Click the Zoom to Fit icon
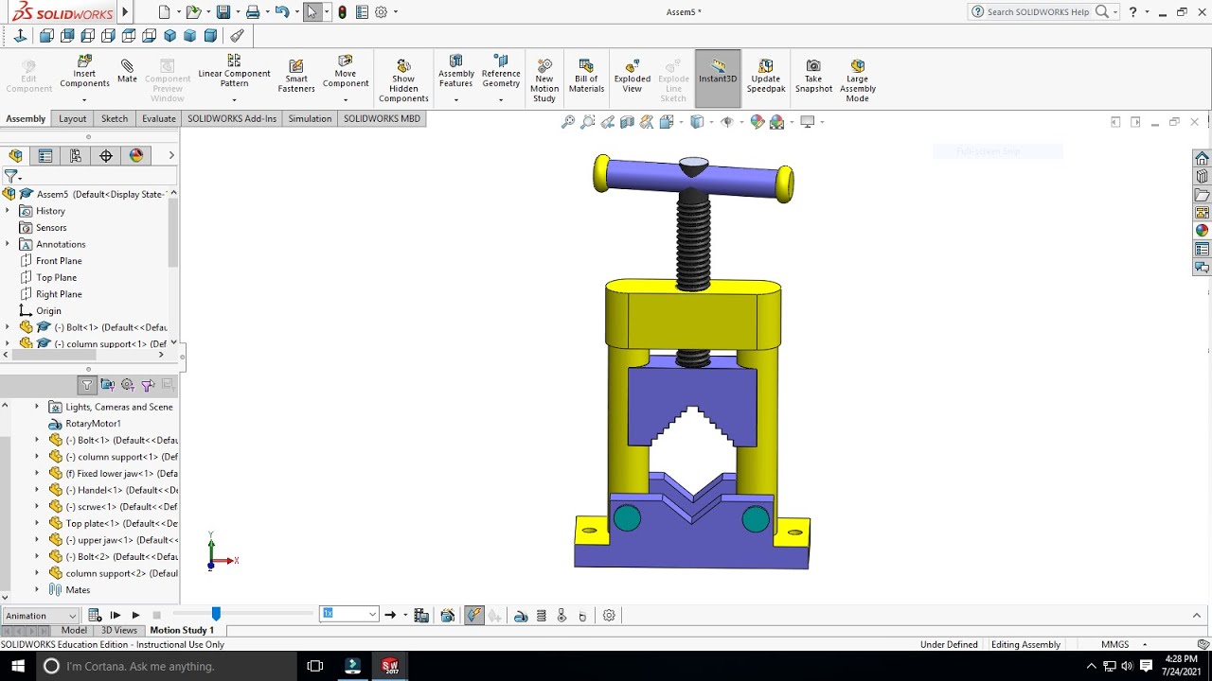Image resolution: width=1212 pixels, height=681 pixels. (x=568, y=122)
